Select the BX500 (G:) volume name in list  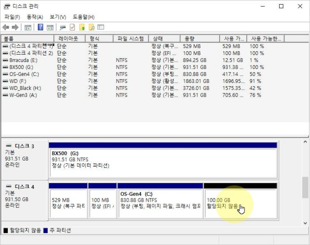pos(21,67)
